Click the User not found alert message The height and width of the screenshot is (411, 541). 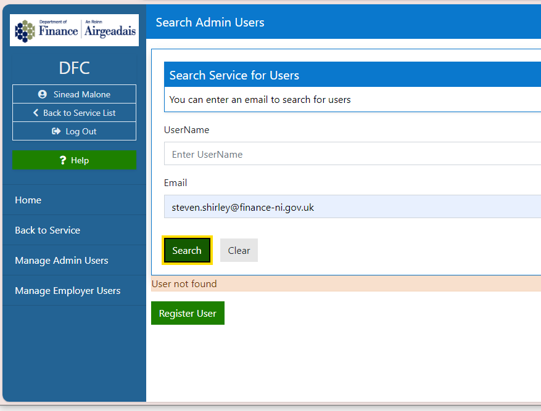click(x=184, y=284)
